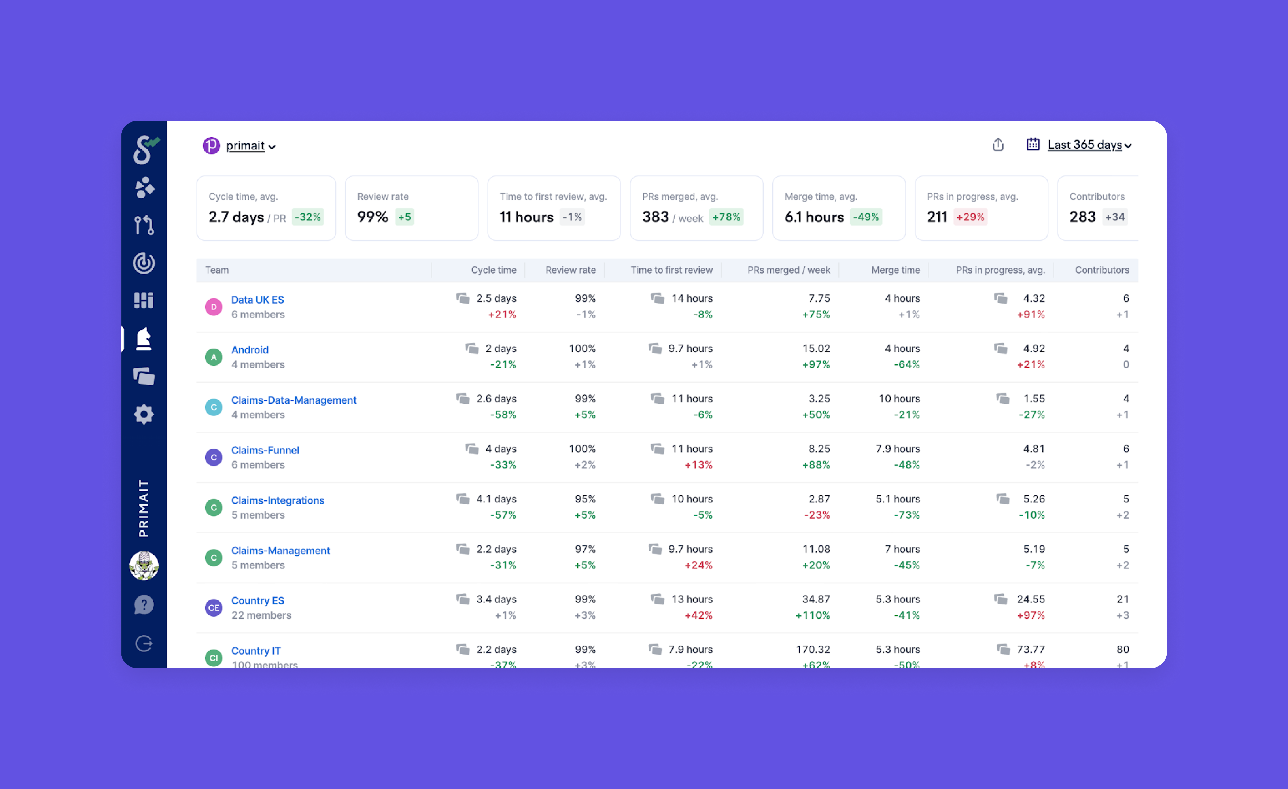Click the share export icon
Viewport: 1288px width, 789px height.
click(998, 145)
